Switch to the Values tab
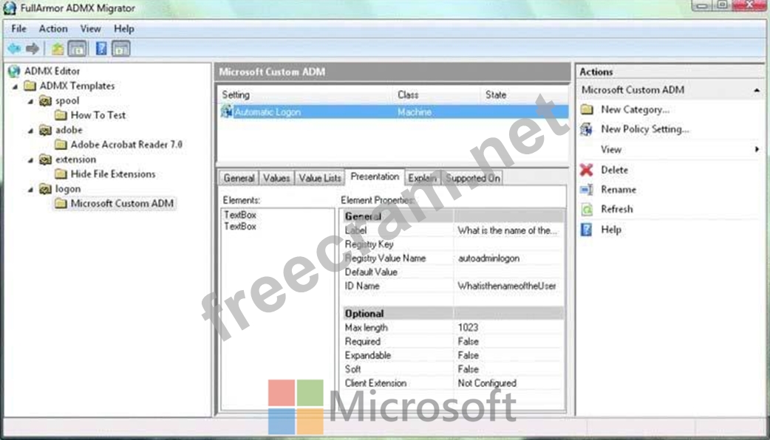The width and height of the screenshot is (770, 440). click(276, 178)
